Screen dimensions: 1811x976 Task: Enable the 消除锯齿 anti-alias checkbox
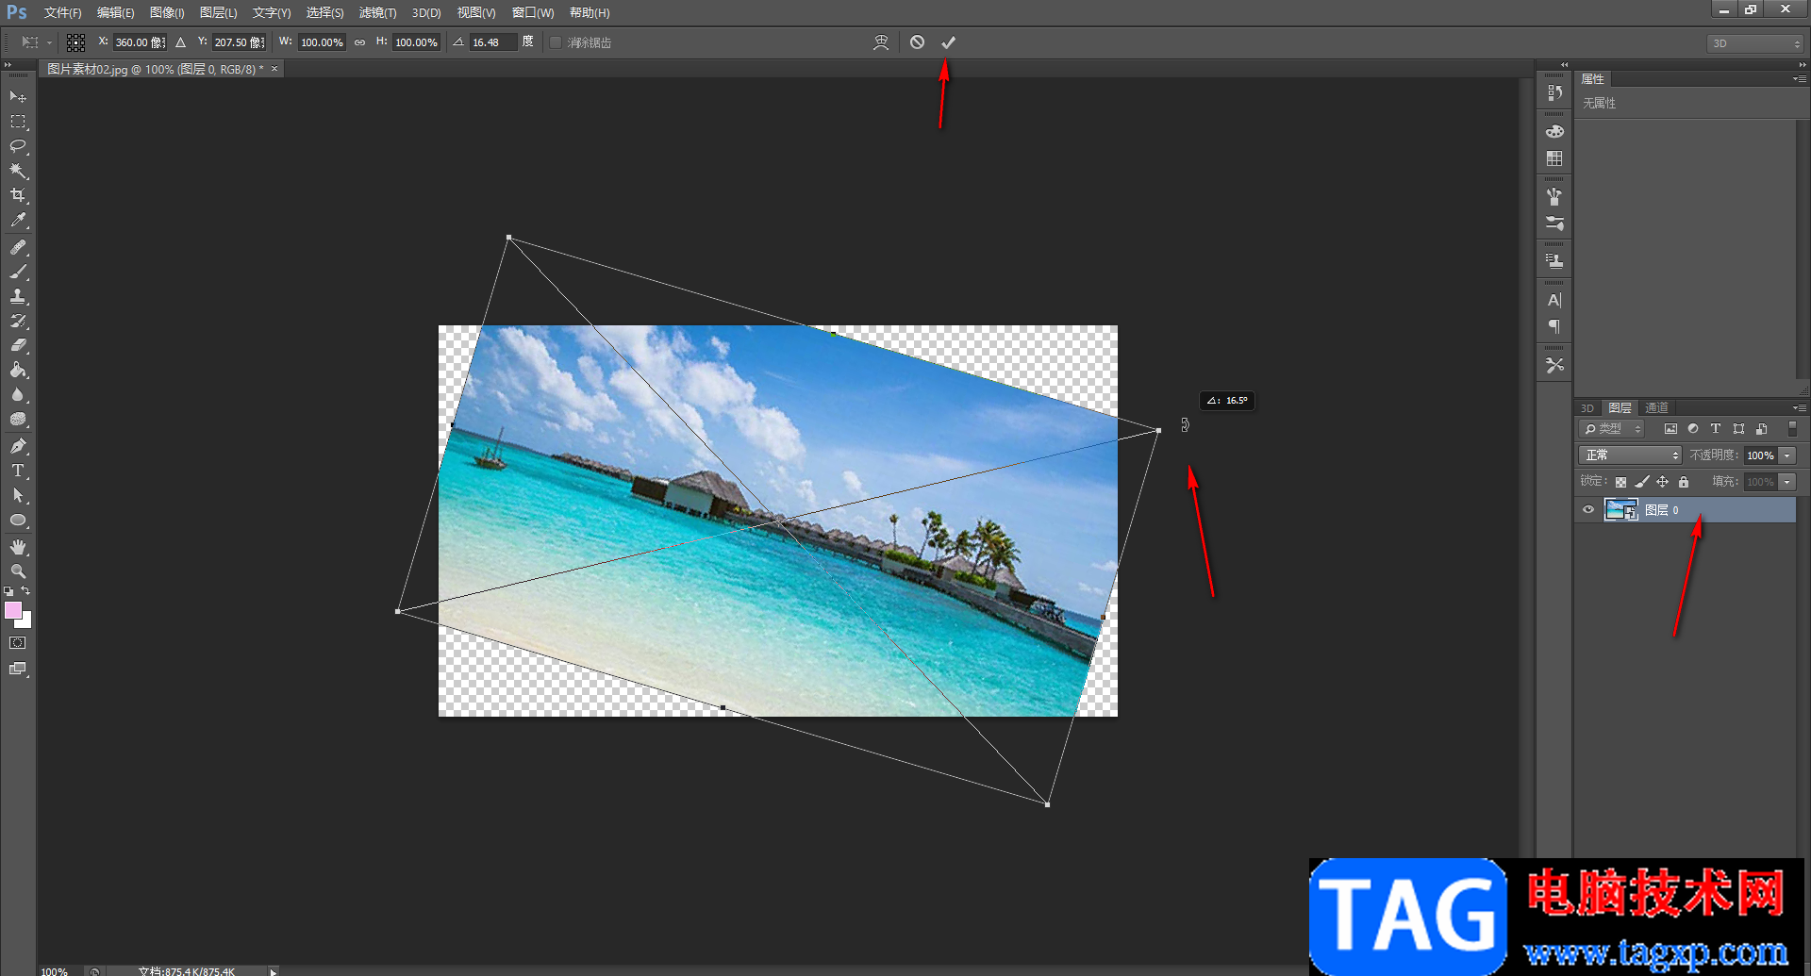556,42
